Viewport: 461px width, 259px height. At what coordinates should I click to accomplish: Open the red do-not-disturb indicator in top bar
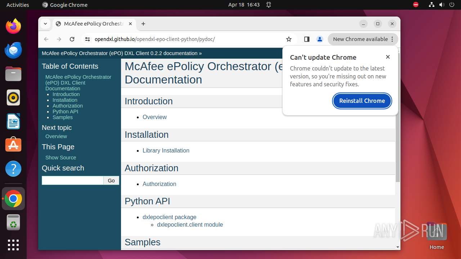416,5
